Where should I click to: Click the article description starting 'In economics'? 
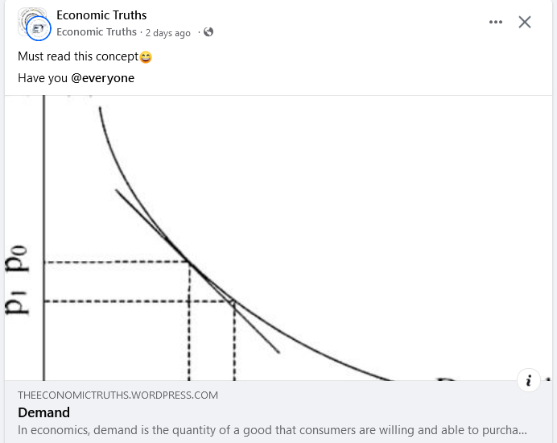tap(272, 430)
